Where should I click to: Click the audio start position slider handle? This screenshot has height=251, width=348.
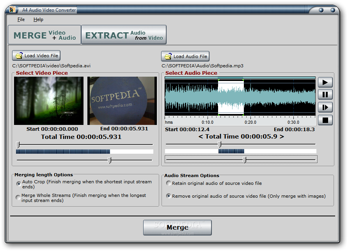[x=220, y=144]
